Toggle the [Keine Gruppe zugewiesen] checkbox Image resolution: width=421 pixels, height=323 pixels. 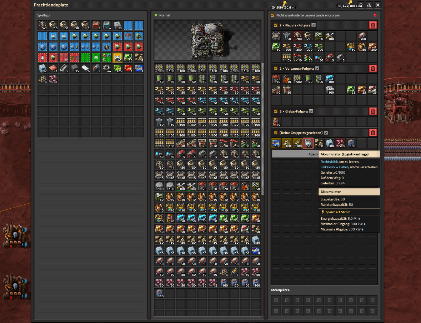(275, 133)
